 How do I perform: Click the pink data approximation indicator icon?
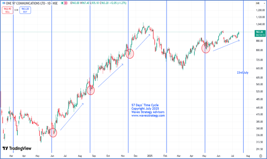click(66, 3)
